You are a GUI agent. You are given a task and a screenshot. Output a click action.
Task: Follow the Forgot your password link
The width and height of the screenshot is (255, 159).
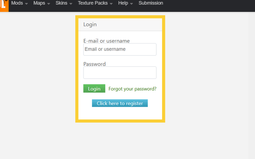click(133, 89)
